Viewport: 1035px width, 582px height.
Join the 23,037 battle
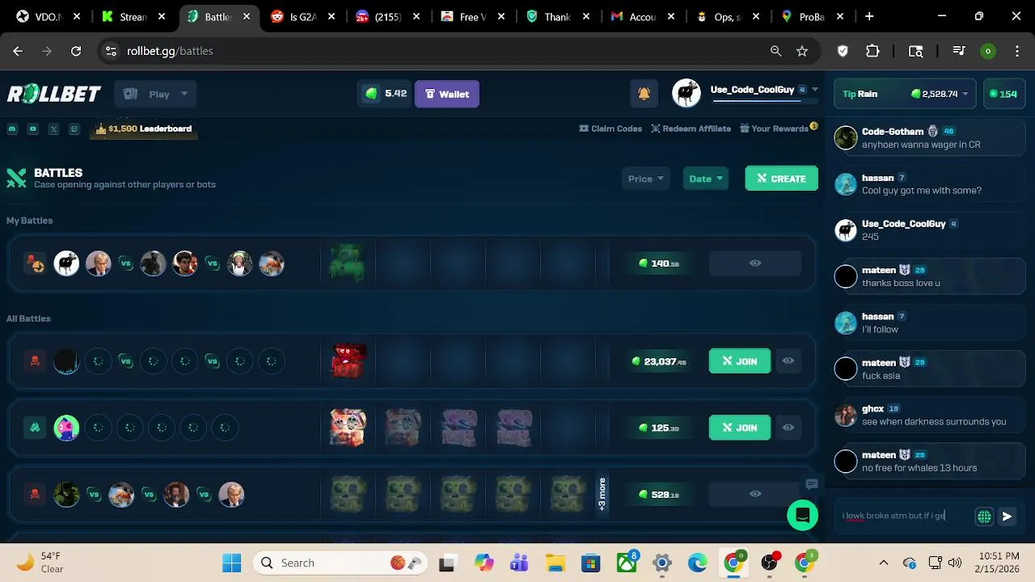pyautogui.click(x=740, y=361)
